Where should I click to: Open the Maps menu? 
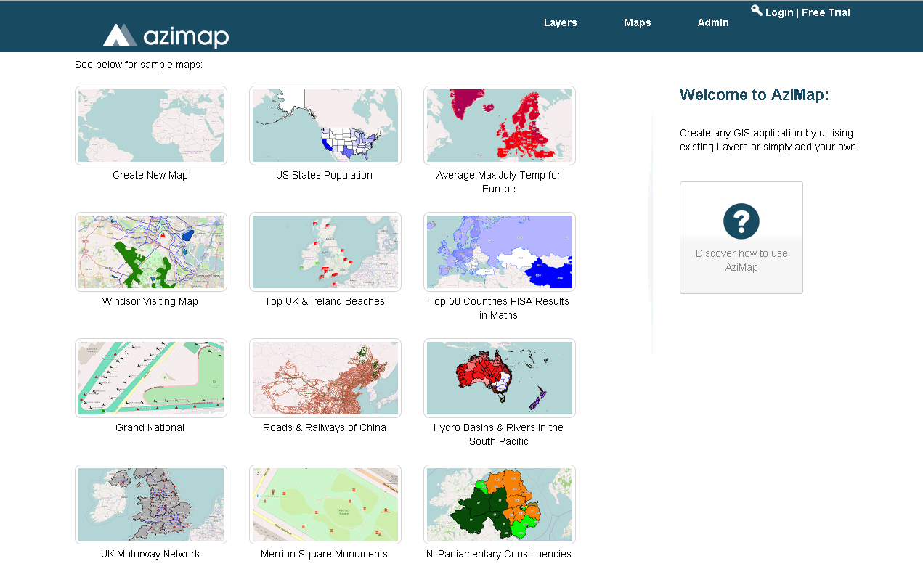(637, 22)
